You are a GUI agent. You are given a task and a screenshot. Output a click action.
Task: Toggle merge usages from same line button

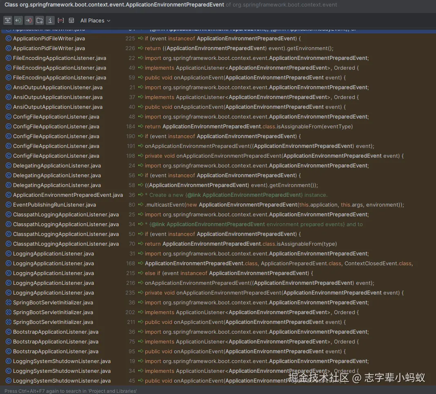(x=7, y=20)
